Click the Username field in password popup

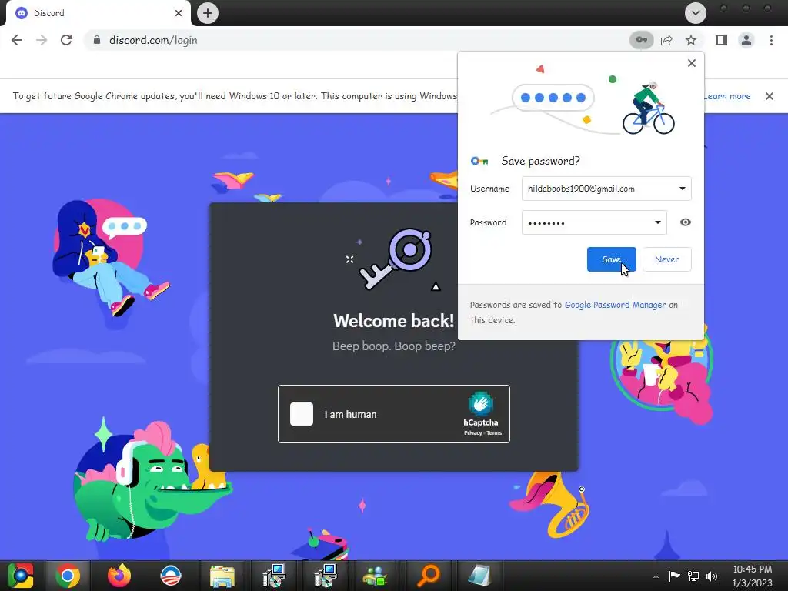[606, 189]
